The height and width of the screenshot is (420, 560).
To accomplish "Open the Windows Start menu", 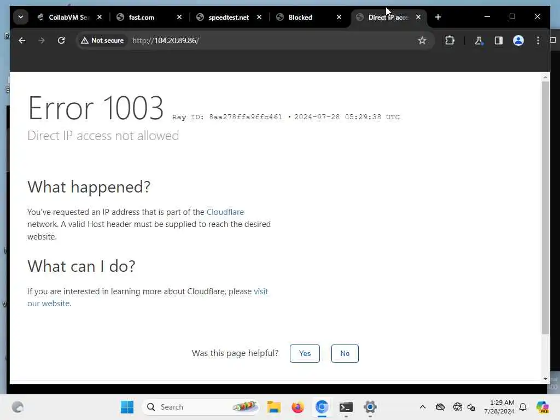I will coord(127,407).
